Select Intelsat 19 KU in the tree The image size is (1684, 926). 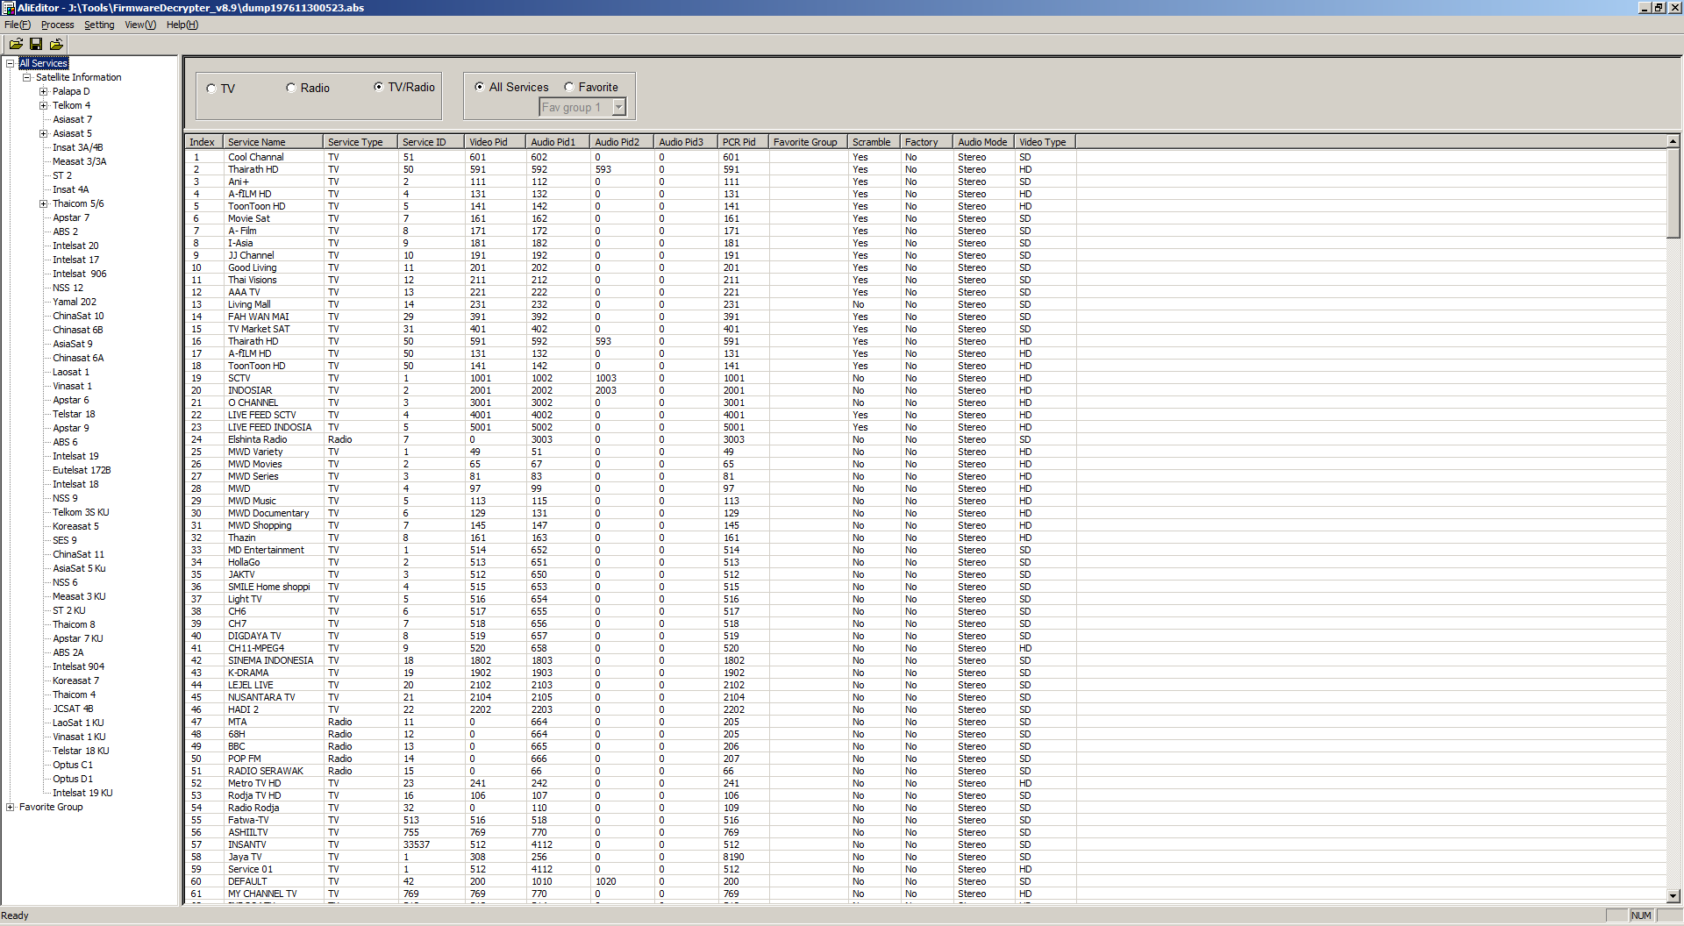82,793
